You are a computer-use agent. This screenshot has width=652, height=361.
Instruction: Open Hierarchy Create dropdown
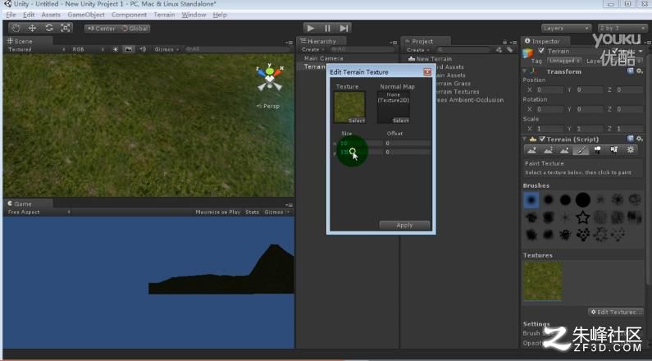coord(313,49)
